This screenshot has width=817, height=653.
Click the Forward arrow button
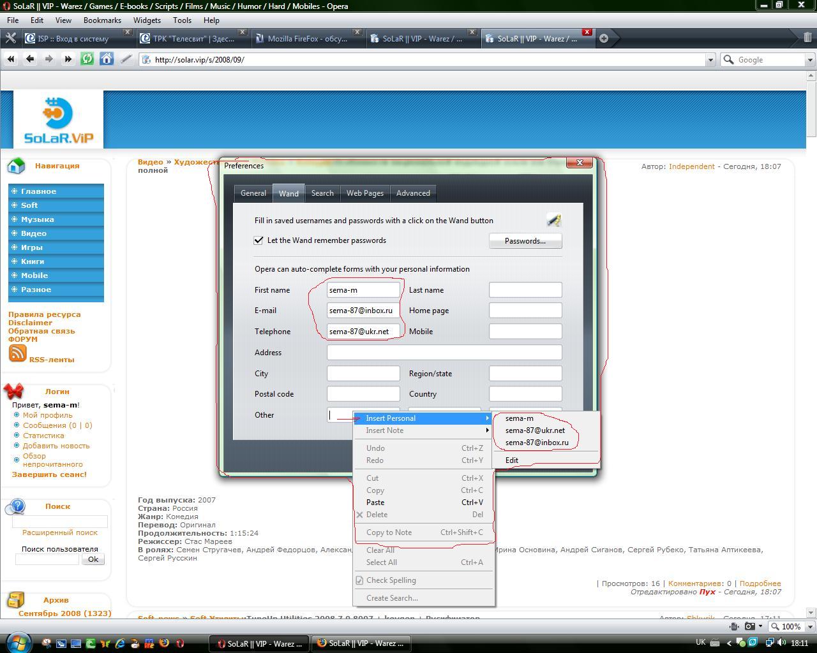point(49,59)
